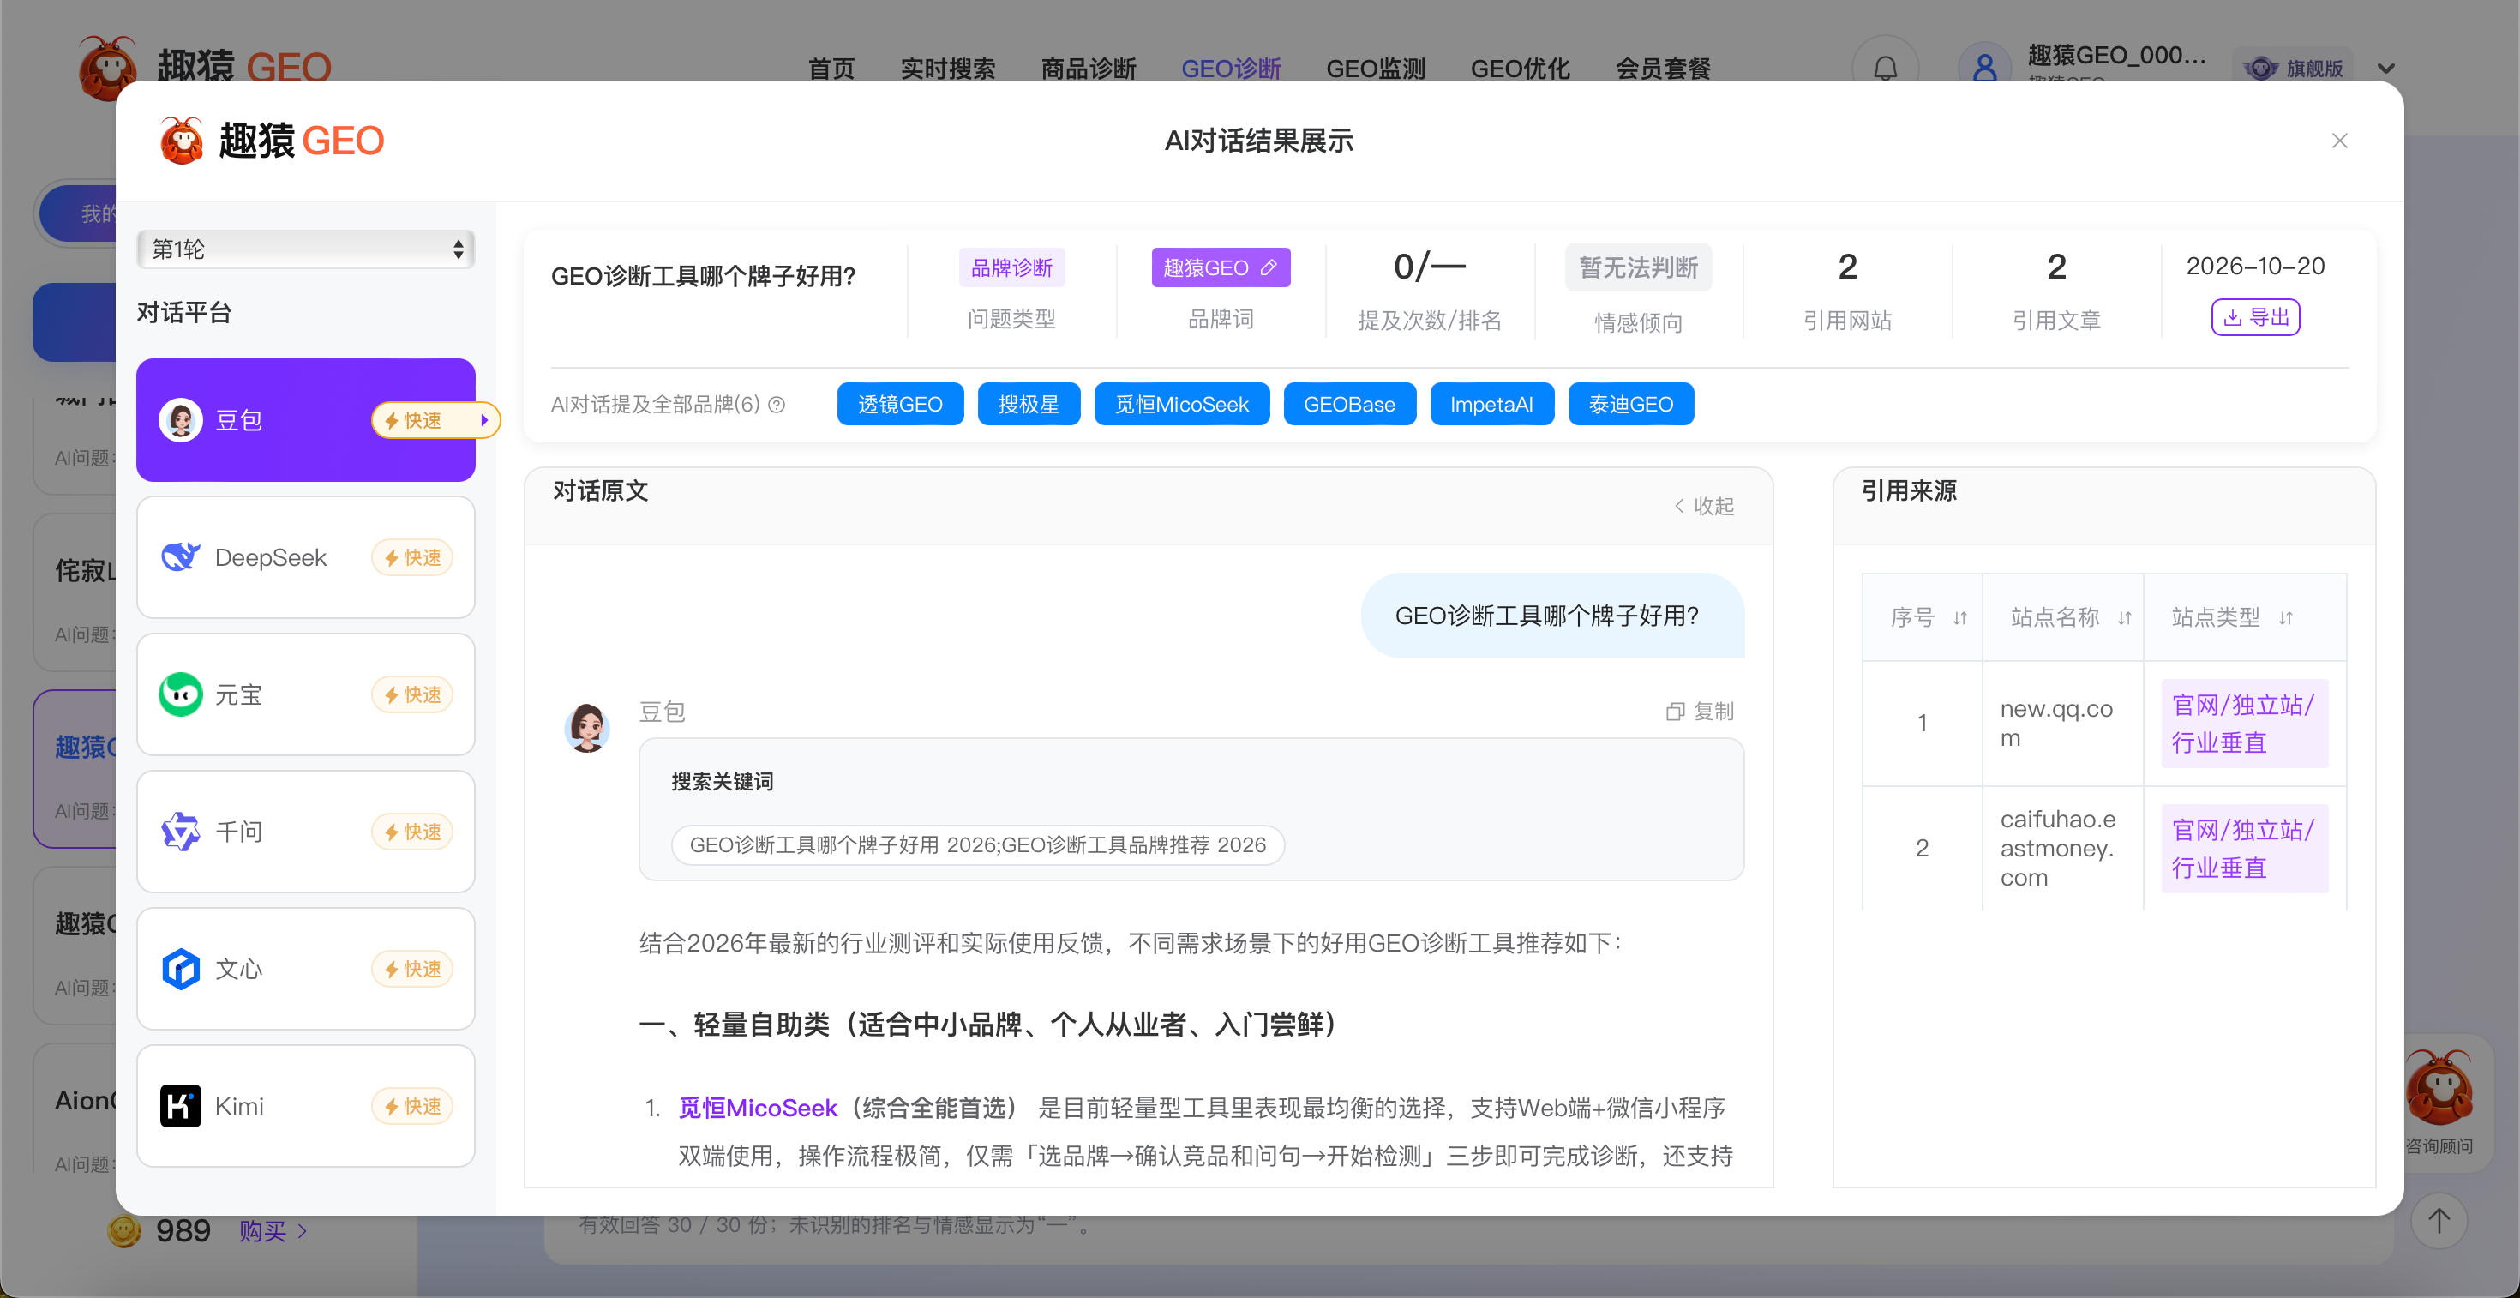Click the edit pencil on 趣猿GEO brand tag
2520x1298 pixels.
coord(1269,267)
